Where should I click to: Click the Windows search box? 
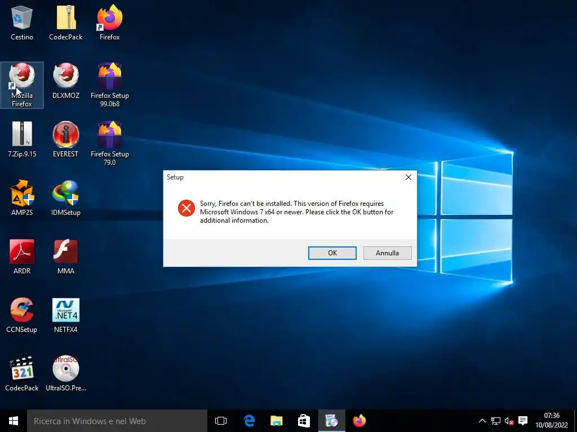coord(117,421)
